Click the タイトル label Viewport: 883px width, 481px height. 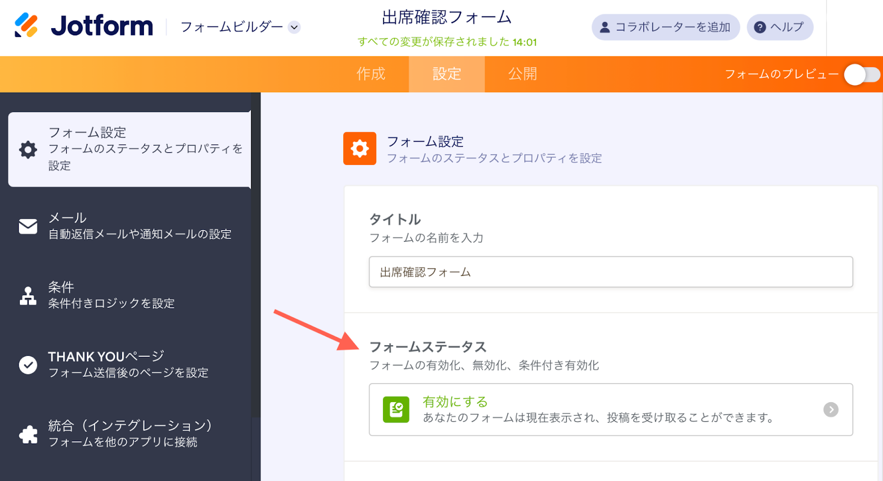click(395, 220)
